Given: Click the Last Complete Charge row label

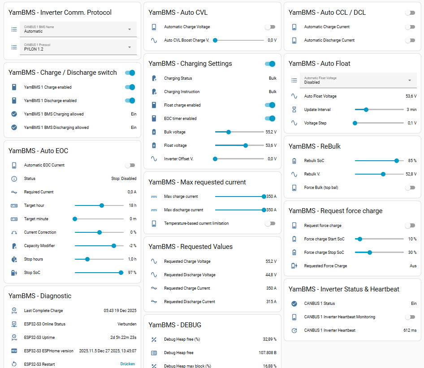Looking at the screenshot, I should [43, 311].
